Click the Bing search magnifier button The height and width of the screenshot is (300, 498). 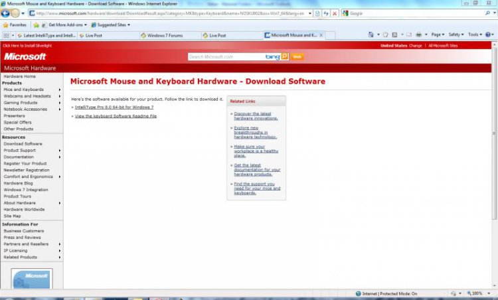(x=285, y=56)
